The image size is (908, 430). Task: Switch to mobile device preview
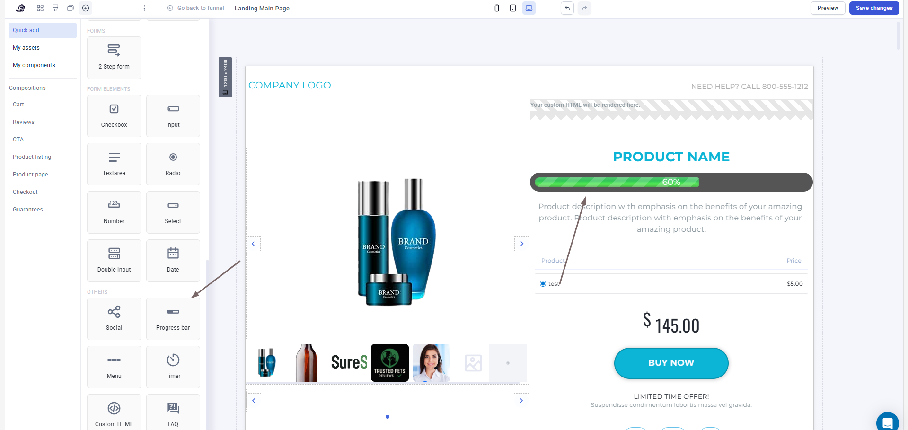497,8
